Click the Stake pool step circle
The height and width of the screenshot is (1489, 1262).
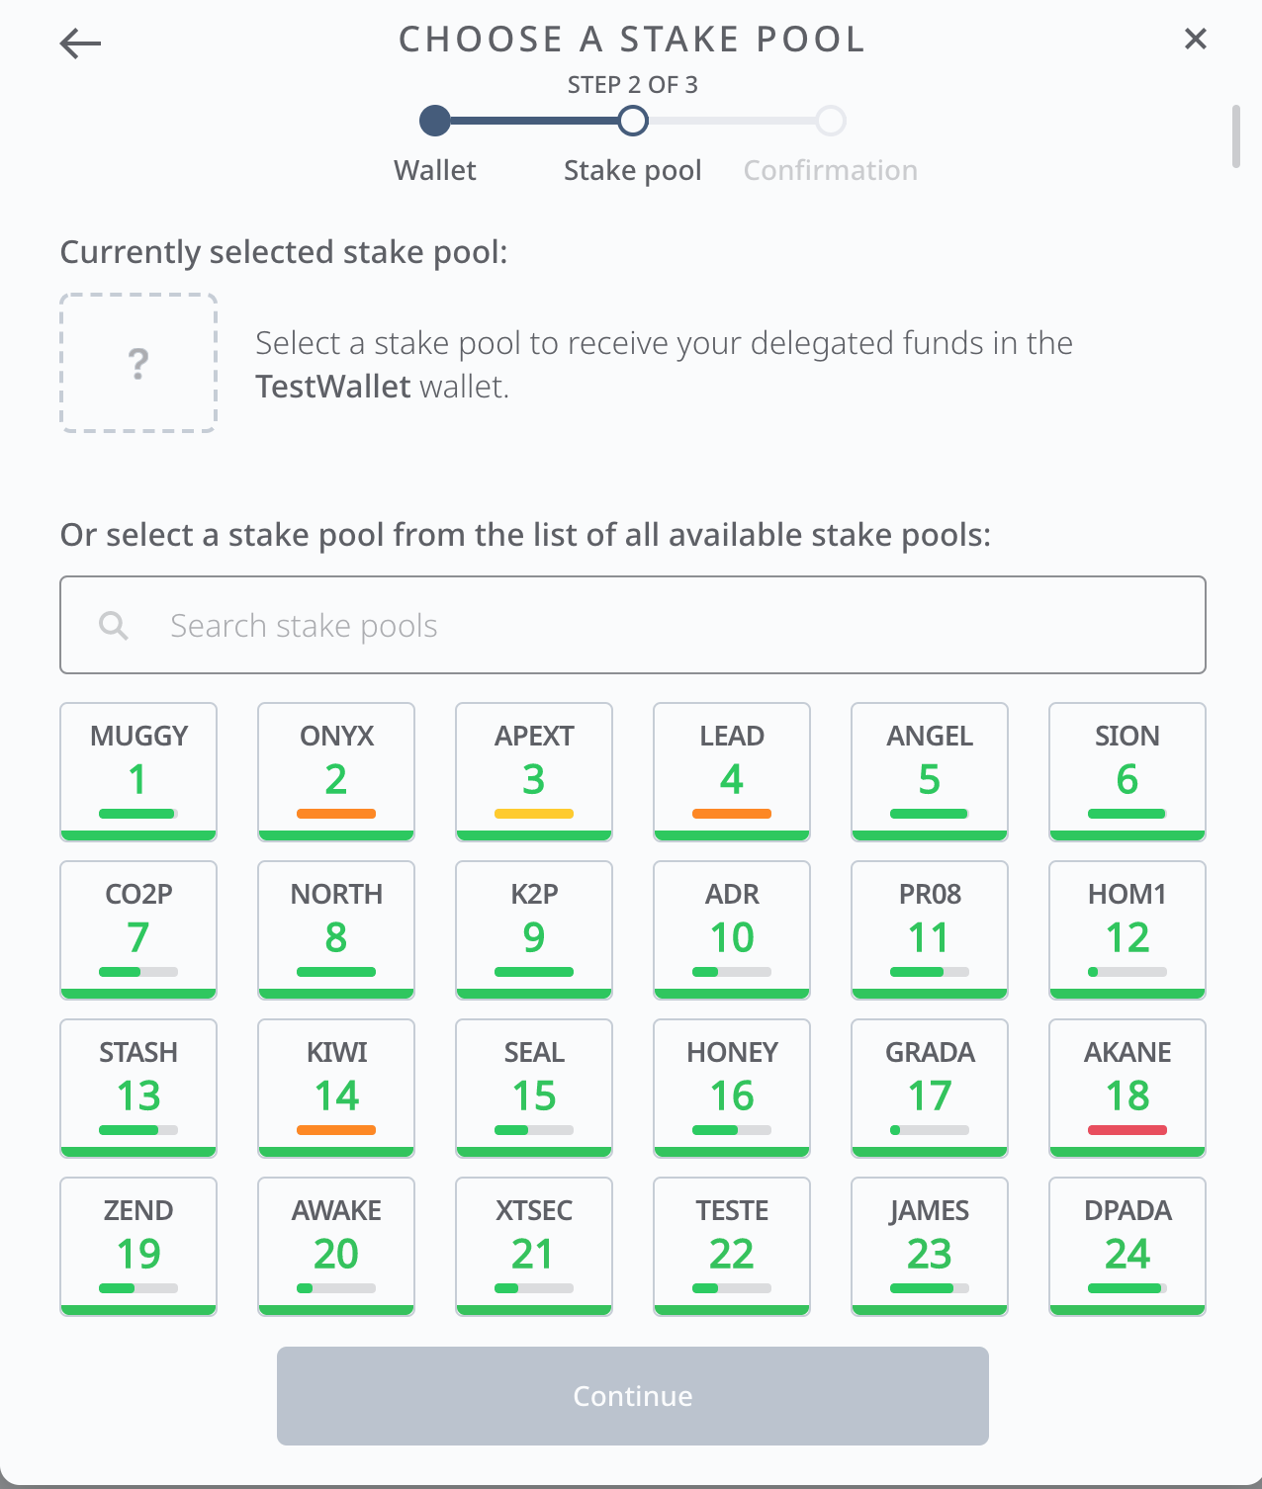click(633, 121)
